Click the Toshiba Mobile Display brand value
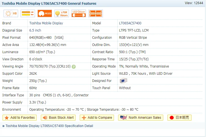Screen dimensions: 206x137 [x=46, y=23]
